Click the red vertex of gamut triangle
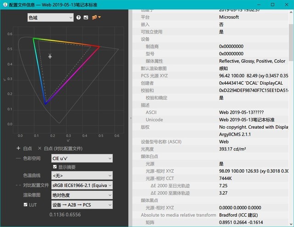Screen dimensions: 294x227 (100, 46)
